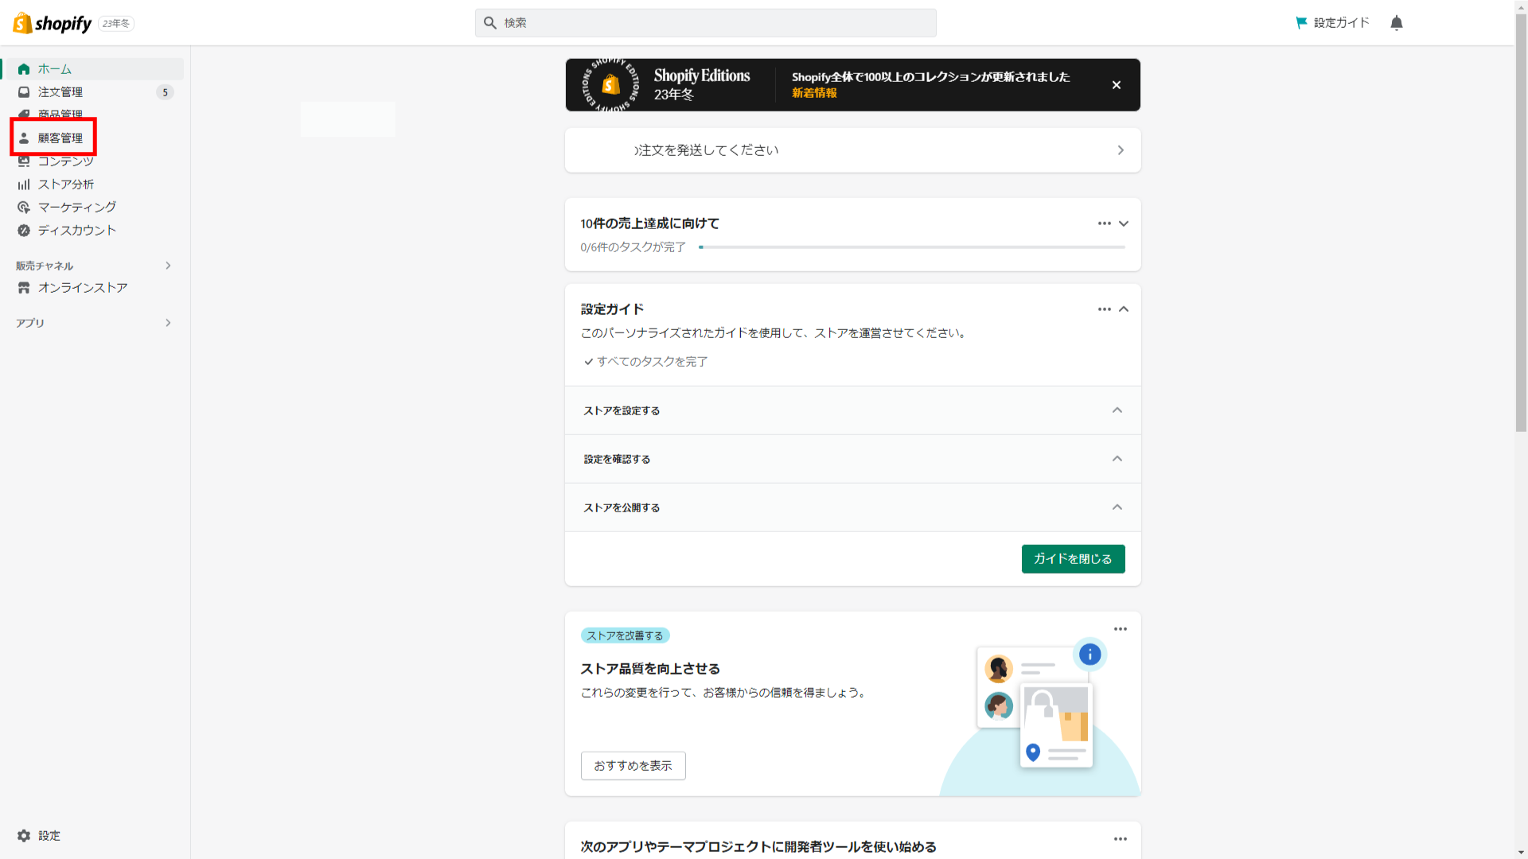Click the 検索 search field
The image size is (1528, 859).
705,23
